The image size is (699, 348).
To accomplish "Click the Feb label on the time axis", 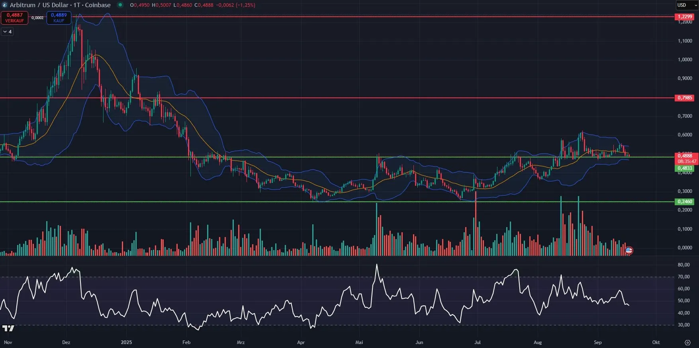I will pyautogui.click(x=186, y=342).
